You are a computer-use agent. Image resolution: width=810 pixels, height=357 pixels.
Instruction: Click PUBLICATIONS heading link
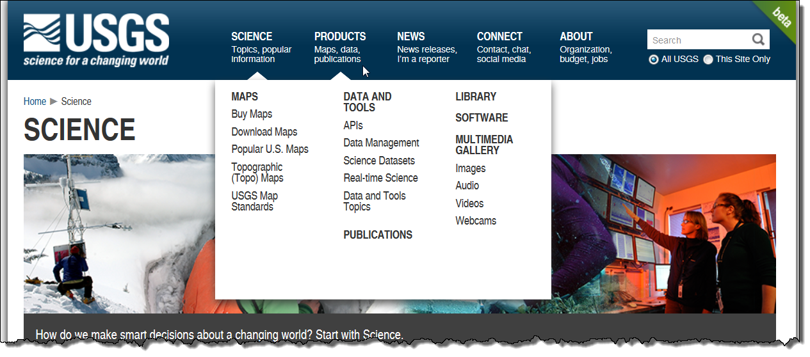(378, 235)
